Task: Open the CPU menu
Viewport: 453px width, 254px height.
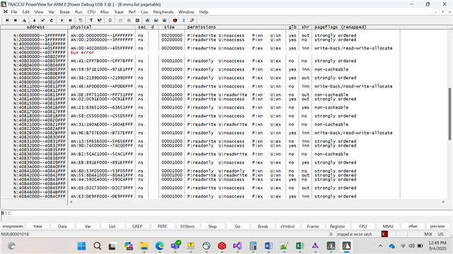Action: 91,12
